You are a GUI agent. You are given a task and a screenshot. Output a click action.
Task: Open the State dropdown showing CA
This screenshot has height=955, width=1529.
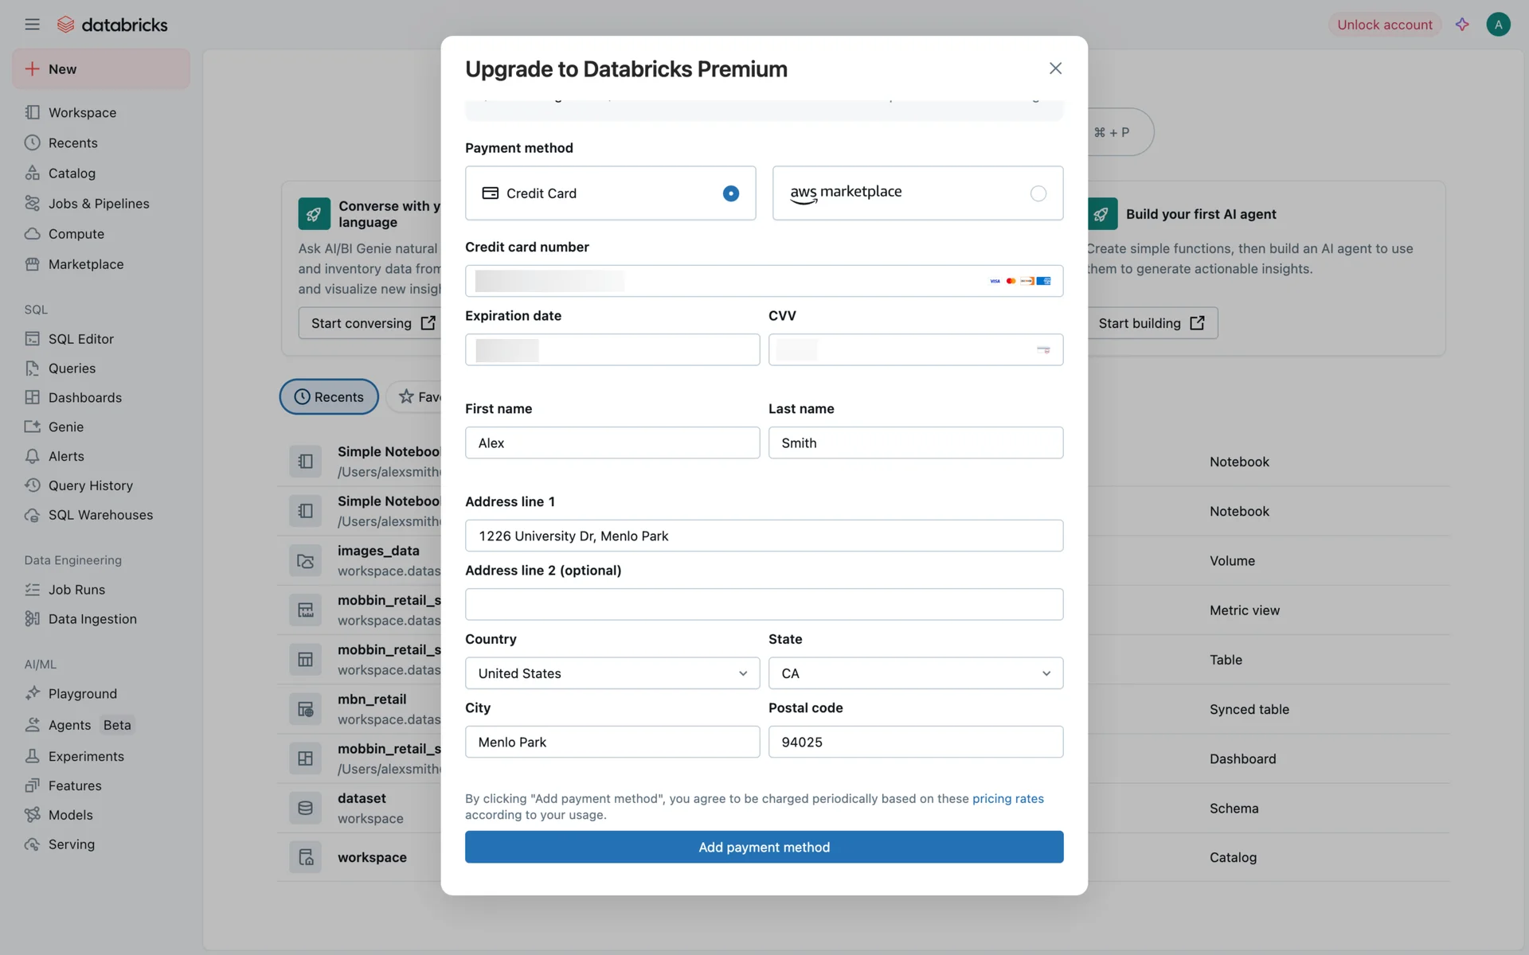click(915, 673)
